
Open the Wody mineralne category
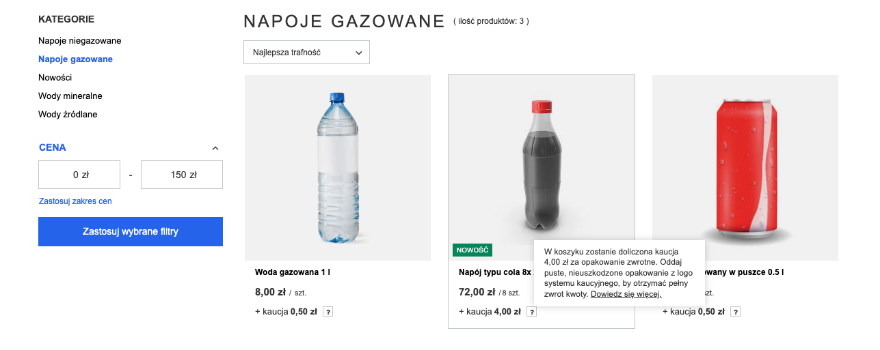70,96
